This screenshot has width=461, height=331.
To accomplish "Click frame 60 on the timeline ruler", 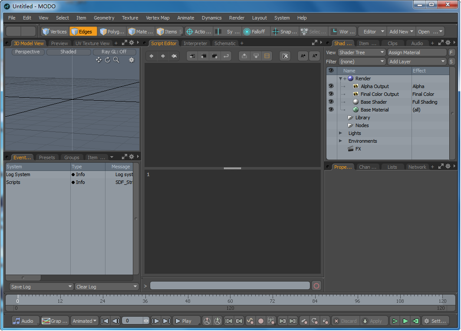I will tap(230, 300).
